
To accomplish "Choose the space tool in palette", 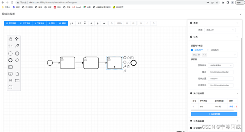I will click(10, 46).
